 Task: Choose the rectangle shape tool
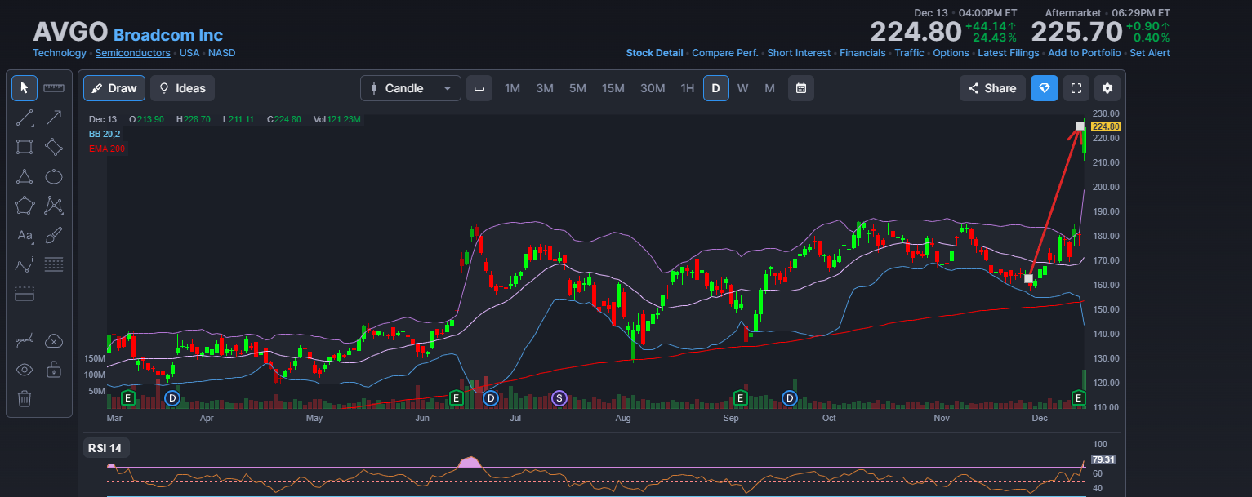point(25,147)
